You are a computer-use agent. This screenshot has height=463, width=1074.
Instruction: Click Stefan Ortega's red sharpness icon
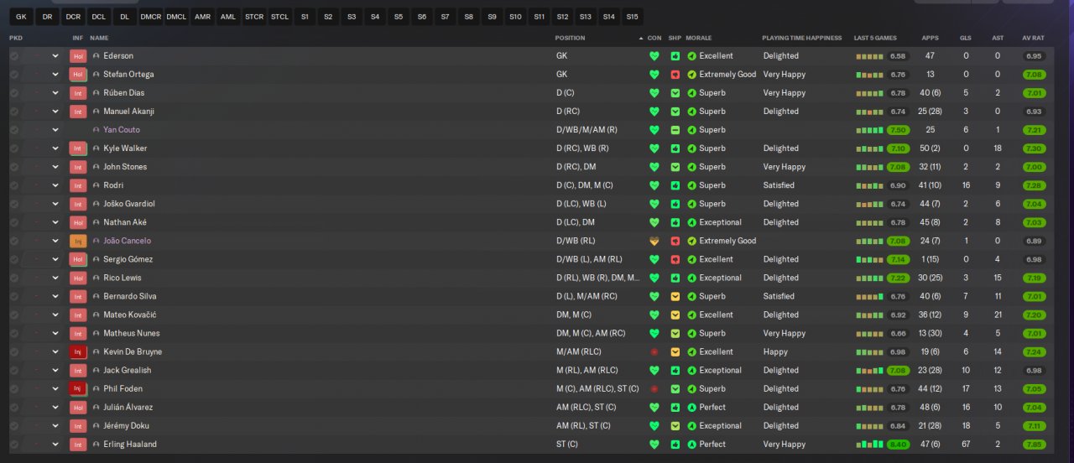click(675, 75)
